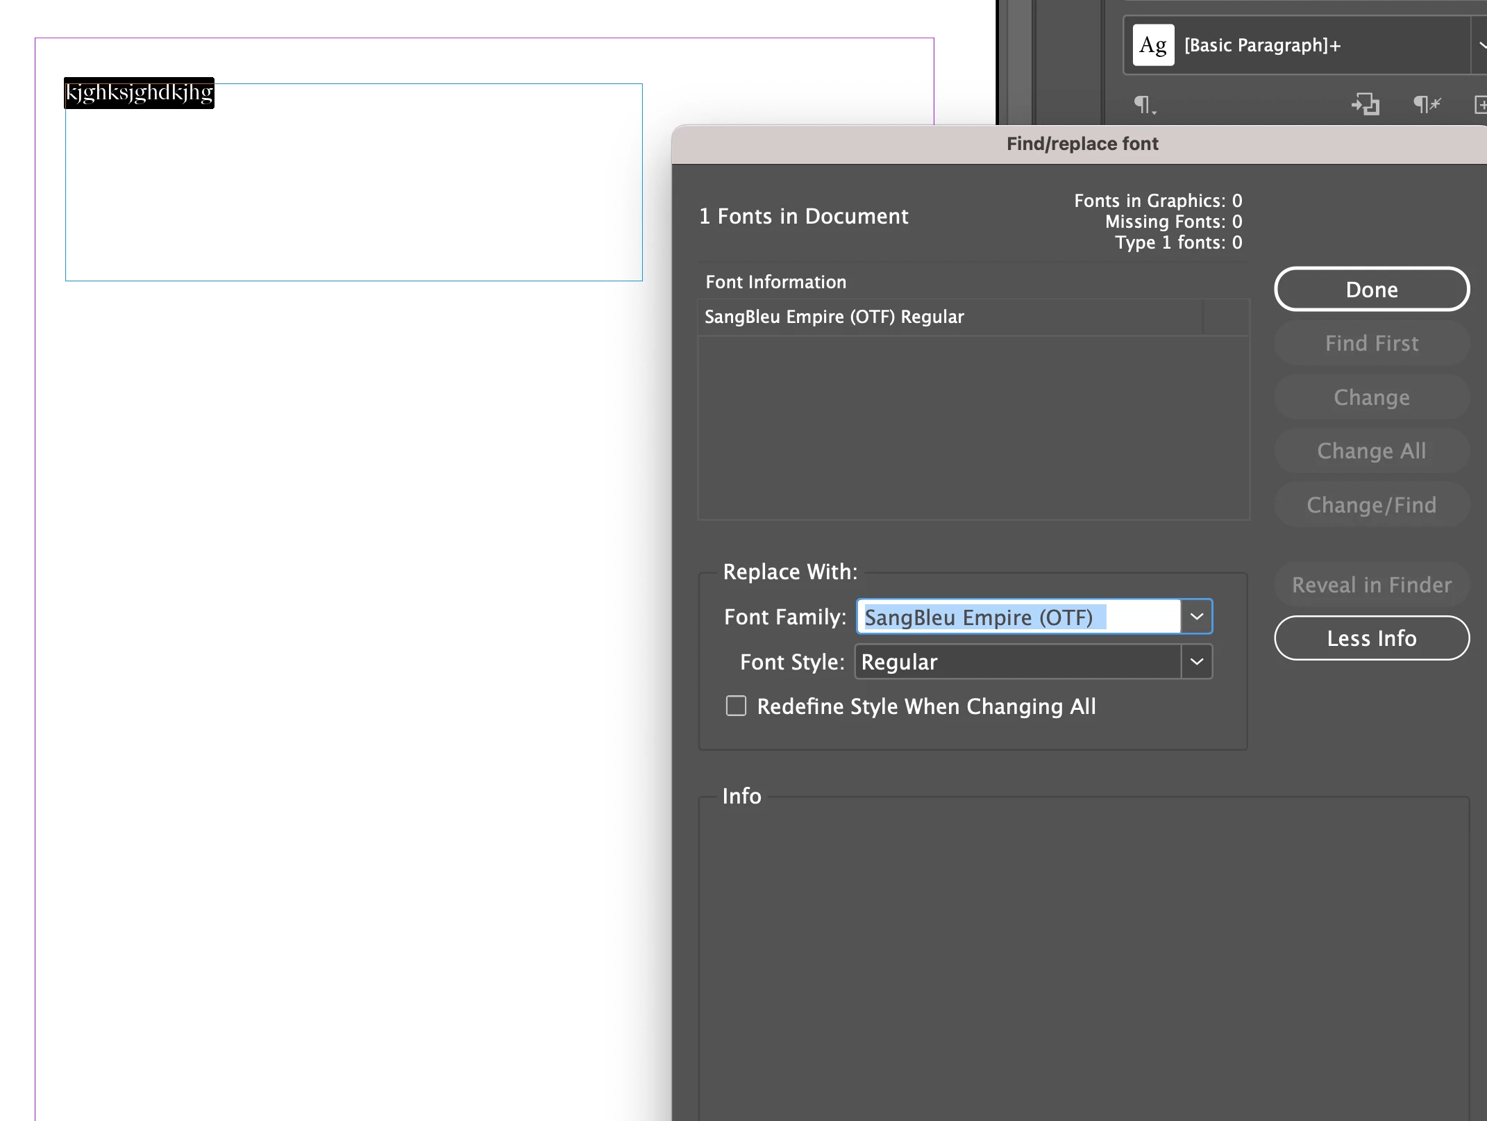Click the paragraph style options pilcrow icon
1487x1121 pixels.
[x=1144, y=105]
